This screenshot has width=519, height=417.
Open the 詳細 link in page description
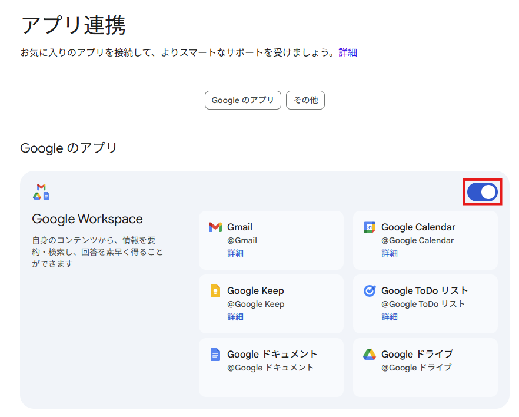[x=348, y=52]
